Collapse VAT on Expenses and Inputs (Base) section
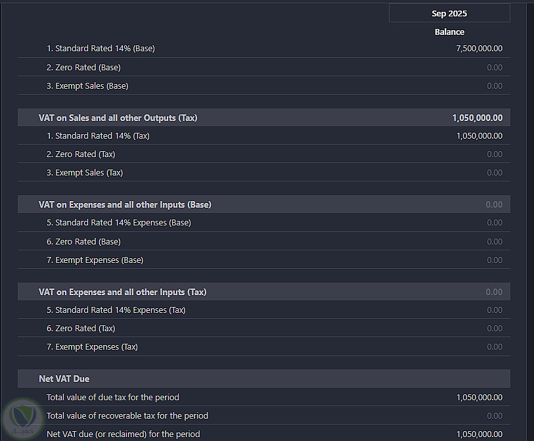 tap(125, 205)
